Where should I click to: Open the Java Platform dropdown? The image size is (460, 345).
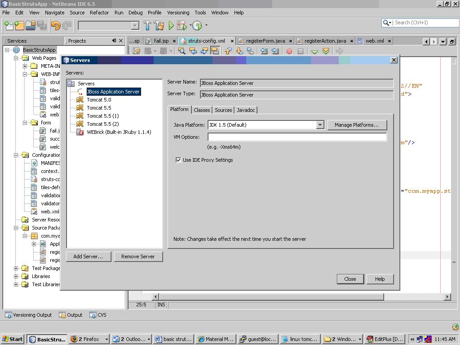pos(320,125)
